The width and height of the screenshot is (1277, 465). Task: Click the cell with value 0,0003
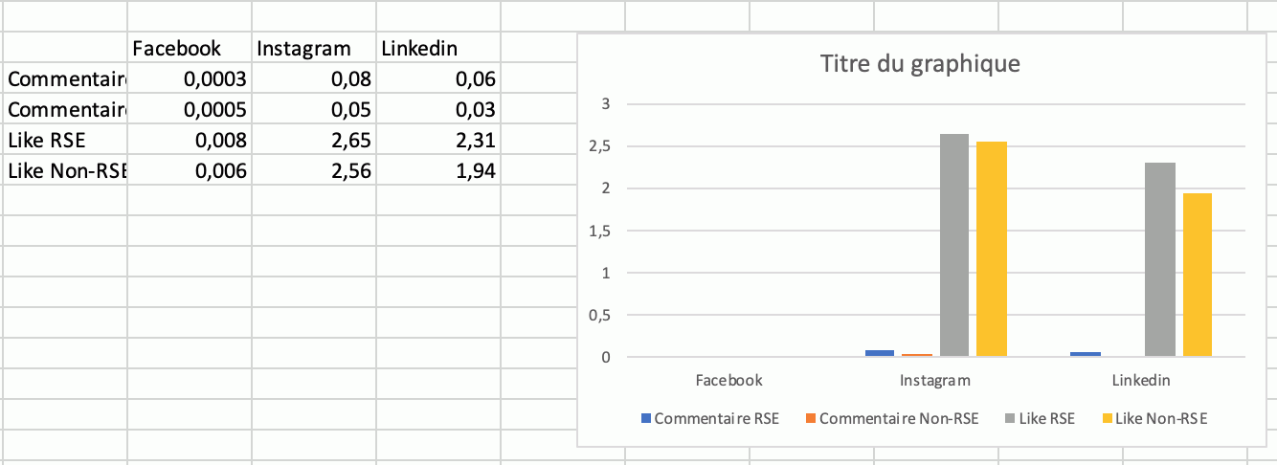pyautogui.click(x=190, y=78)
